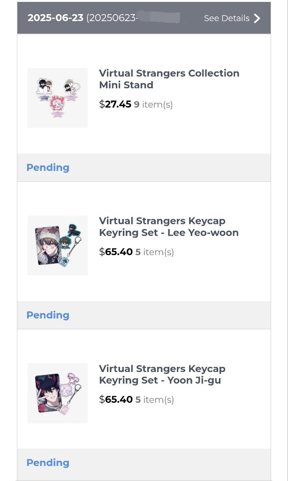288x481 pixels.
Task: Open the Lee Yeo-woon keyring set thumbnail
Action: tap(58, 245)
